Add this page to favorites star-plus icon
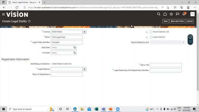Screen dimensions: 199x112 [x=168, y=7]
